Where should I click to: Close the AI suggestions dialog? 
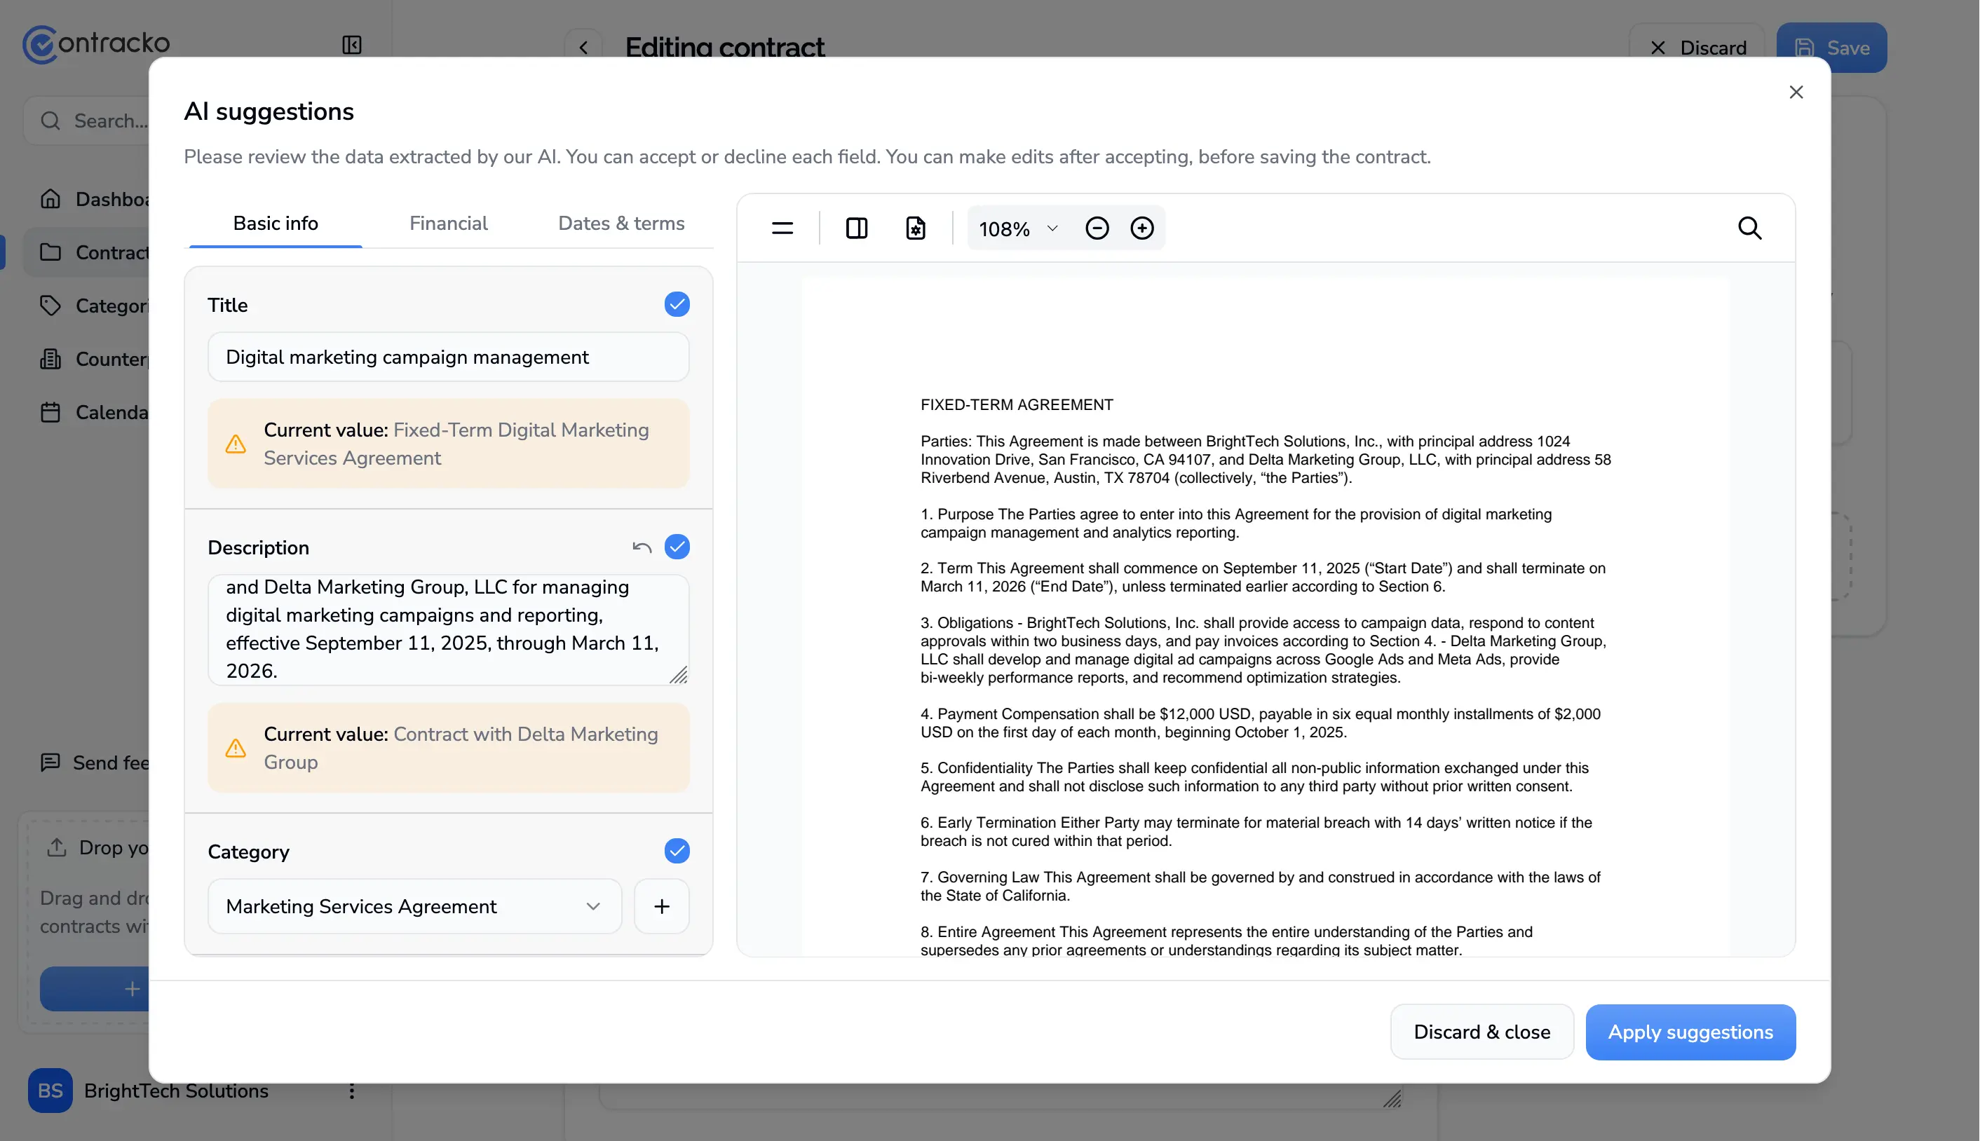[1796, 93]
